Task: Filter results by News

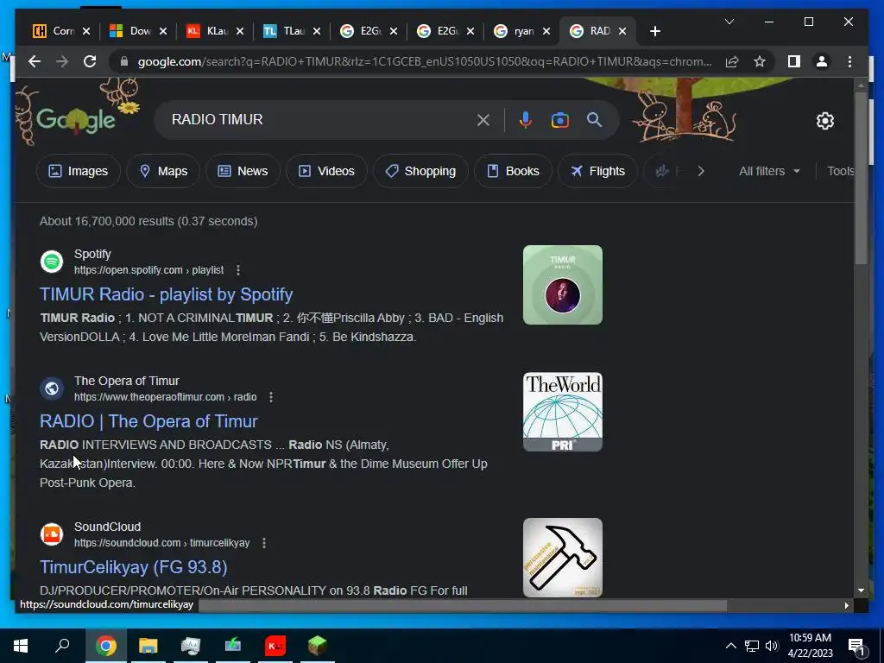Action: 243,171
